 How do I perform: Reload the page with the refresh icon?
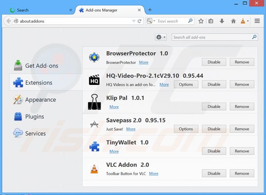[140, 21]
